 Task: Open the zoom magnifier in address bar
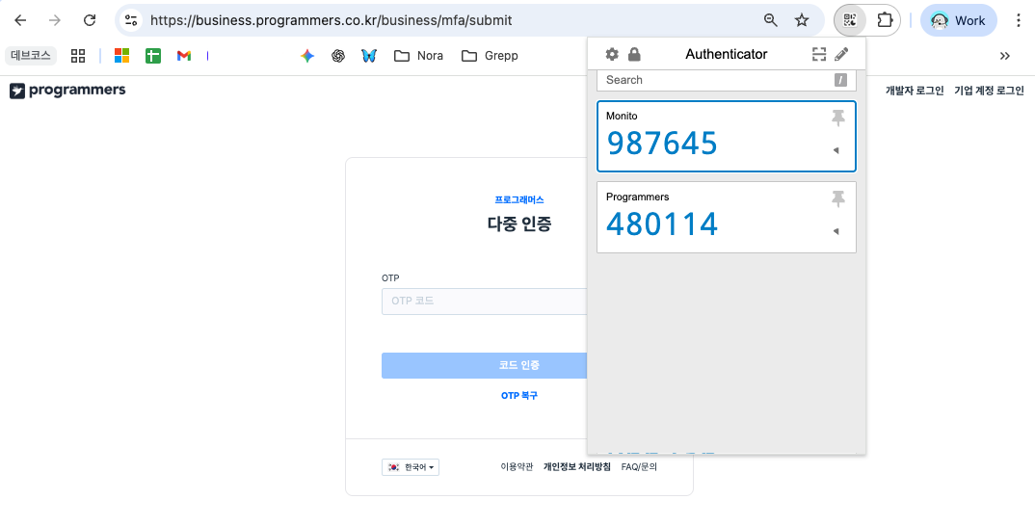tap(770, 20)
